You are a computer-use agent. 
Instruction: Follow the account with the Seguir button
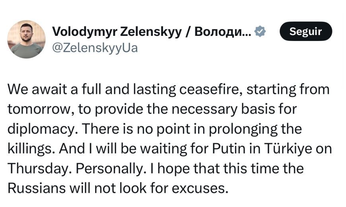[x=305, y=31]
